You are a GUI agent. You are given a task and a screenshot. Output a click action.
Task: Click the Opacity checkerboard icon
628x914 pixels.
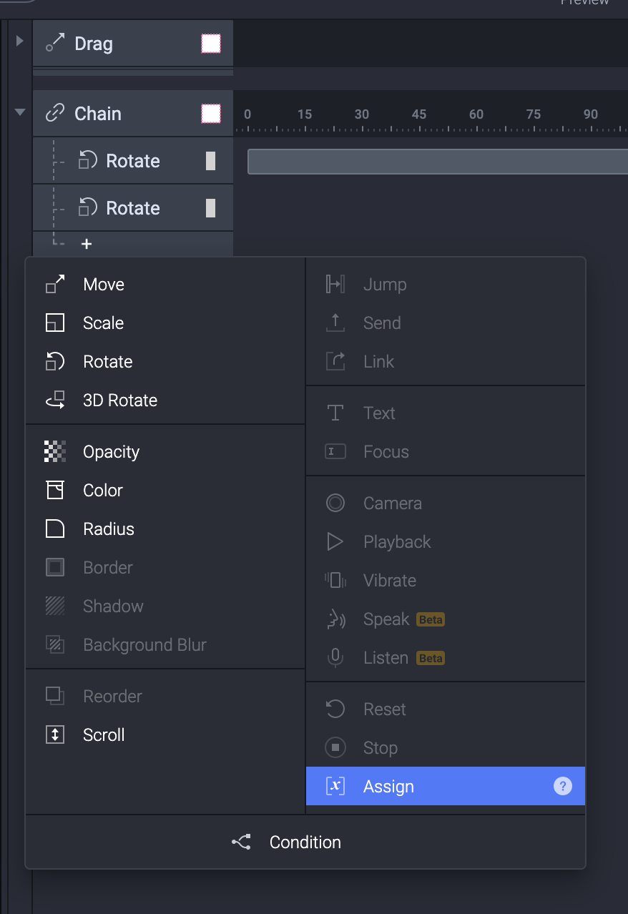[x=55, y=452]
